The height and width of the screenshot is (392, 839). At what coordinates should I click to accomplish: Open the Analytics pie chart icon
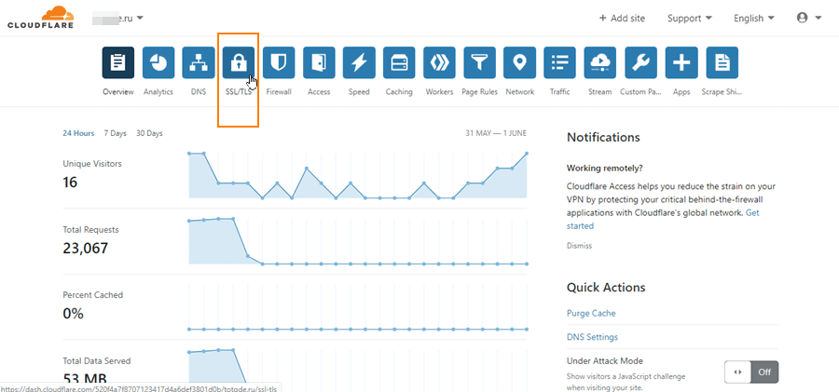[158, 63]
